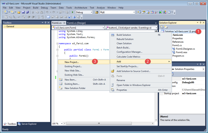The width and height of the screenshot is (208, 133).
Task: Click the horizontal scrollbar thumb in code editor
Action: tap(99, 124)
